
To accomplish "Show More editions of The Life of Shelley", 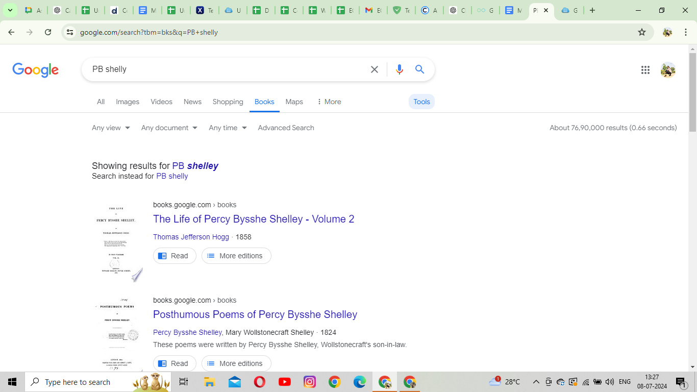I will [x=236, y=256].
